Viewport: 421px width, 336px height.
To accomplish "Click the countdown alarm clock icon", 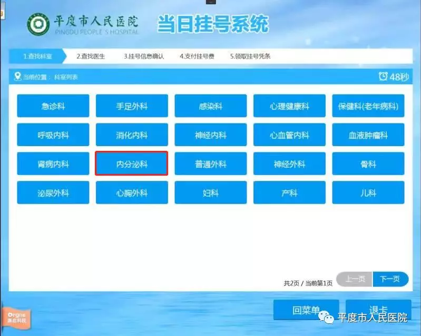I will coord(383,77).
